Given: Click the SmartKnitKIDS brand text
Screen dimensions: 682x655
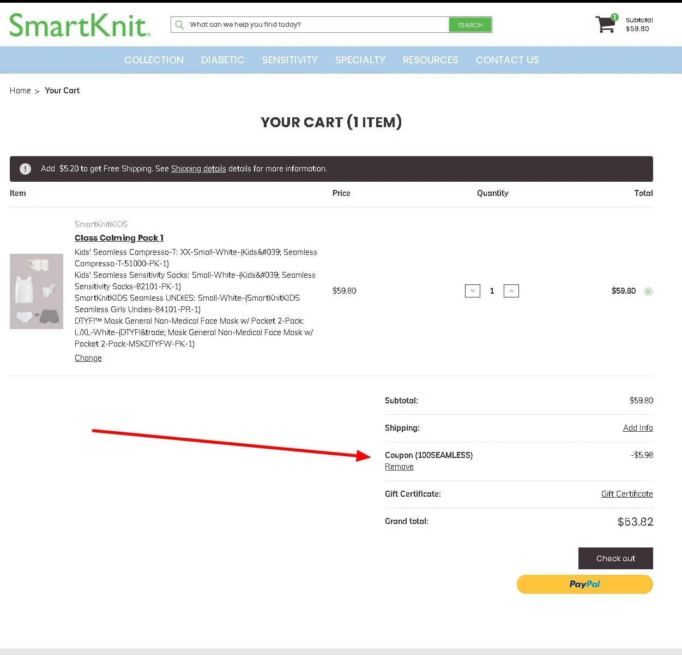Looking at the screenshot, I should 101,224.
